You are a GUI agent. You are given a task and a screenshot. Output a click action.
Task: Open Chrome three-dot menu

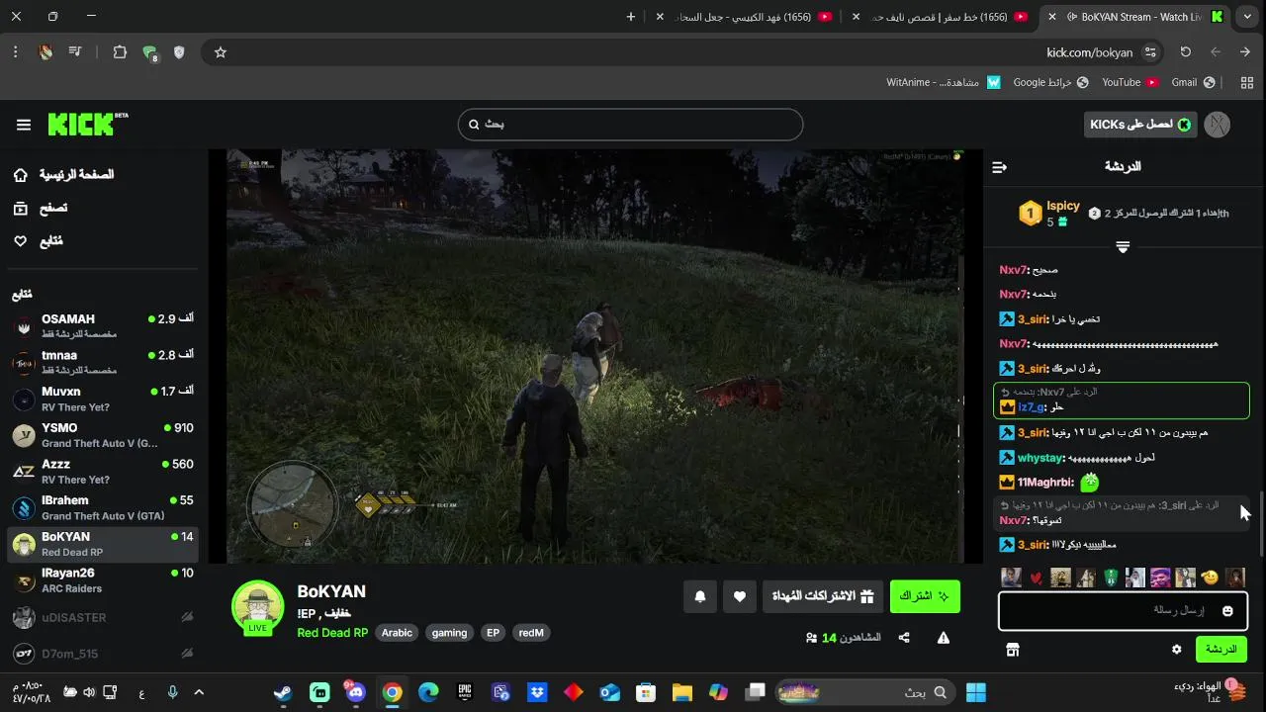[x=16, y=52]
